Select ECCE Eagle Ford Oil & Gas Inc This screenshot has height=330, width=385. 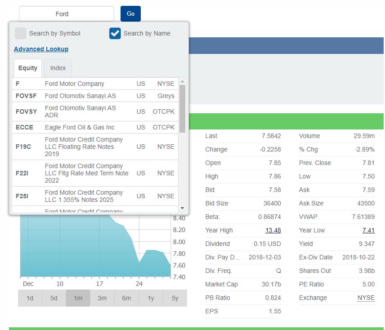(x=95, y=127)
